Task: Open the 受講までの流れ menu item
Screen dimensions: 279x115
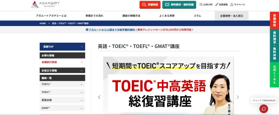Action: [94, 16]
